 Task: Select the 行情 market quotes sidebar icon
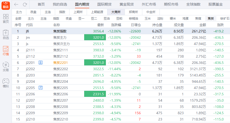click(6, 51)
